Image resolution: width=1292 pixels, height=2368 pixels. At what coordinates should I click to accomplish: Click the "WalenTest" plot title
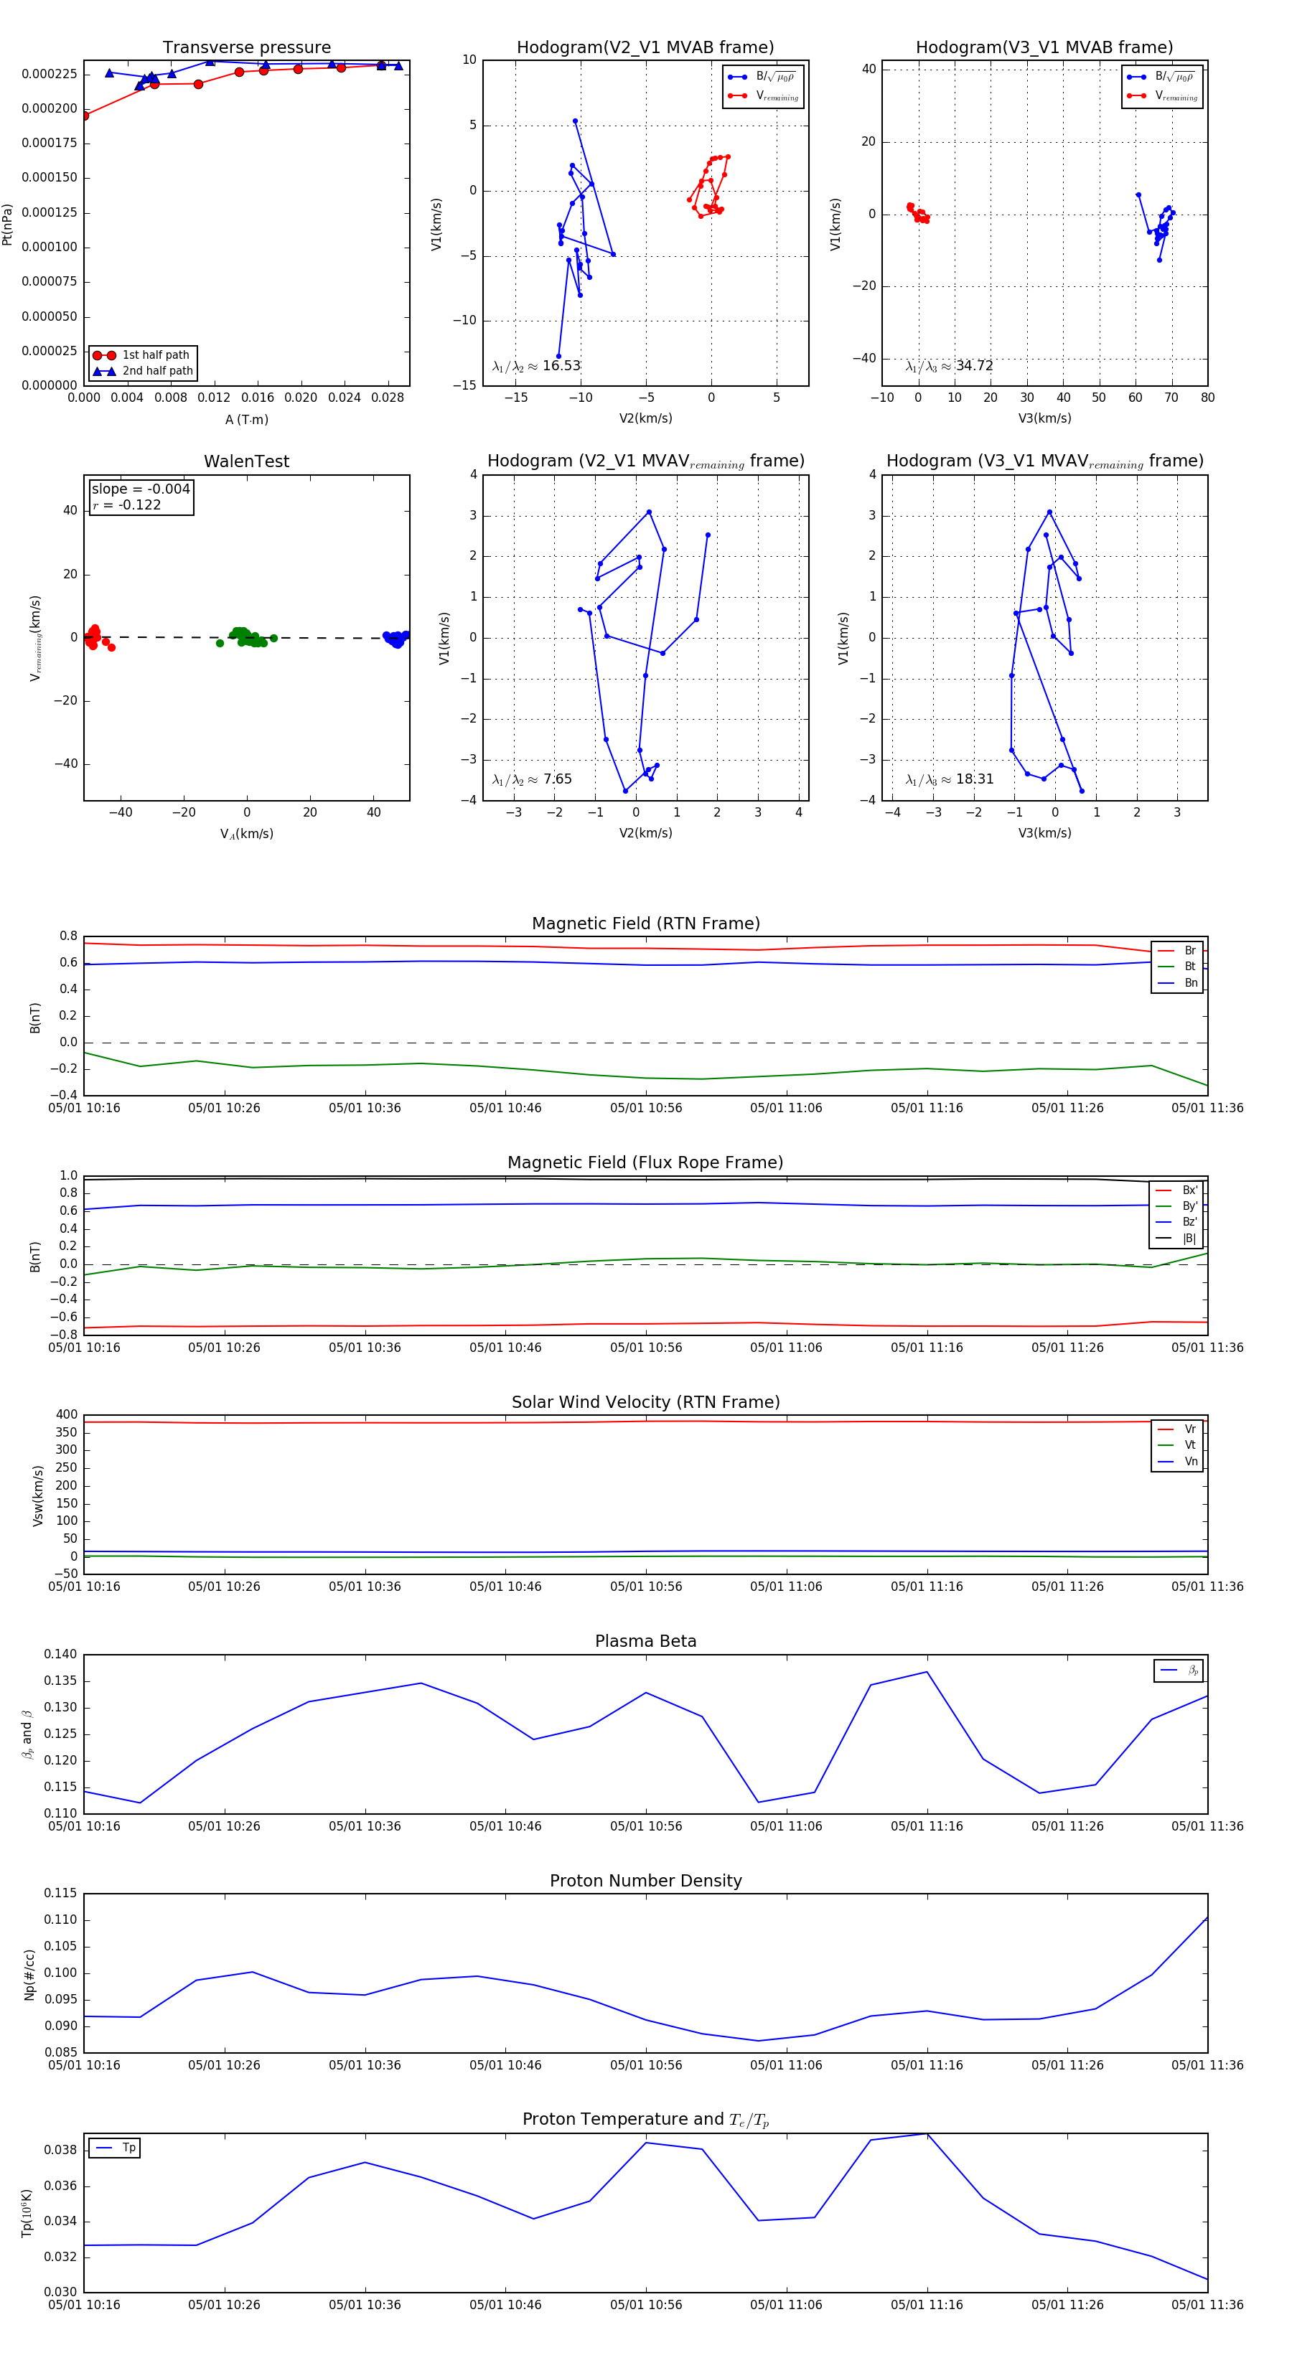(246, 461)
